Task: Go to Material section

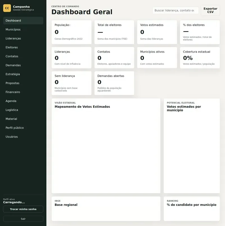Action: click(x=23, y=119)
